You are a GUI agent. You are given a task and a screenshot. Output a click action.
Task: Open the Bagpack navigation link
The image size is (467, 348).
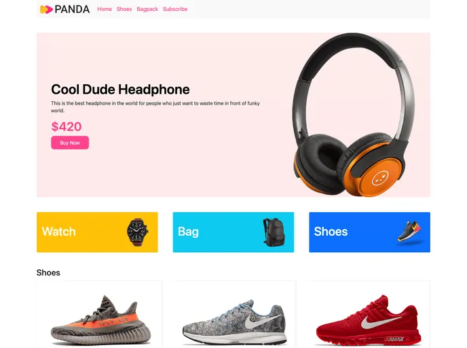147,10
